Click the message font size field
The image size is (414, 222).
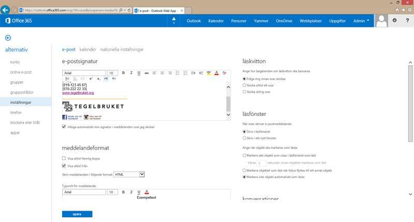coord(112,192)
